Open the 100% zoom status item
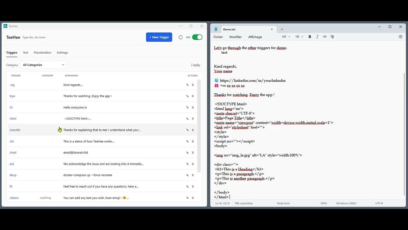Image resolution: width=408 pixels, height=230 pixels. 324,203
